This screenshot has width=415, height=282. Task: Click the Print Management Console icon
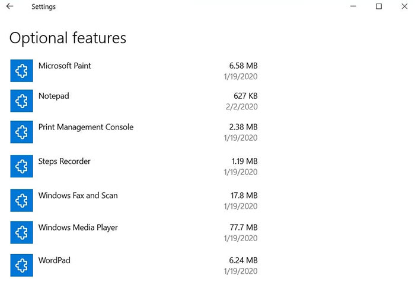pyautogui.click(x=22, y=132)
